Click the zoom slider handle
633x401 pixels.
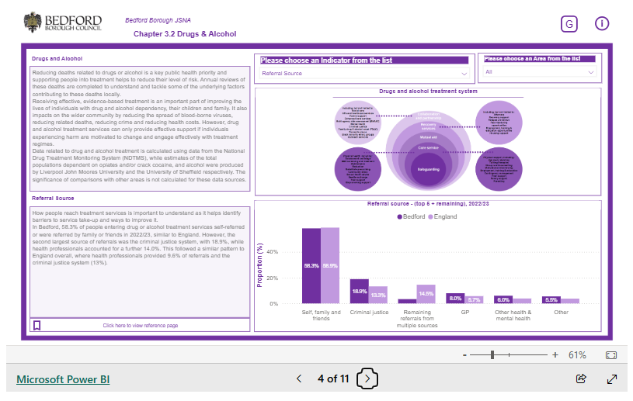(492, 354)
